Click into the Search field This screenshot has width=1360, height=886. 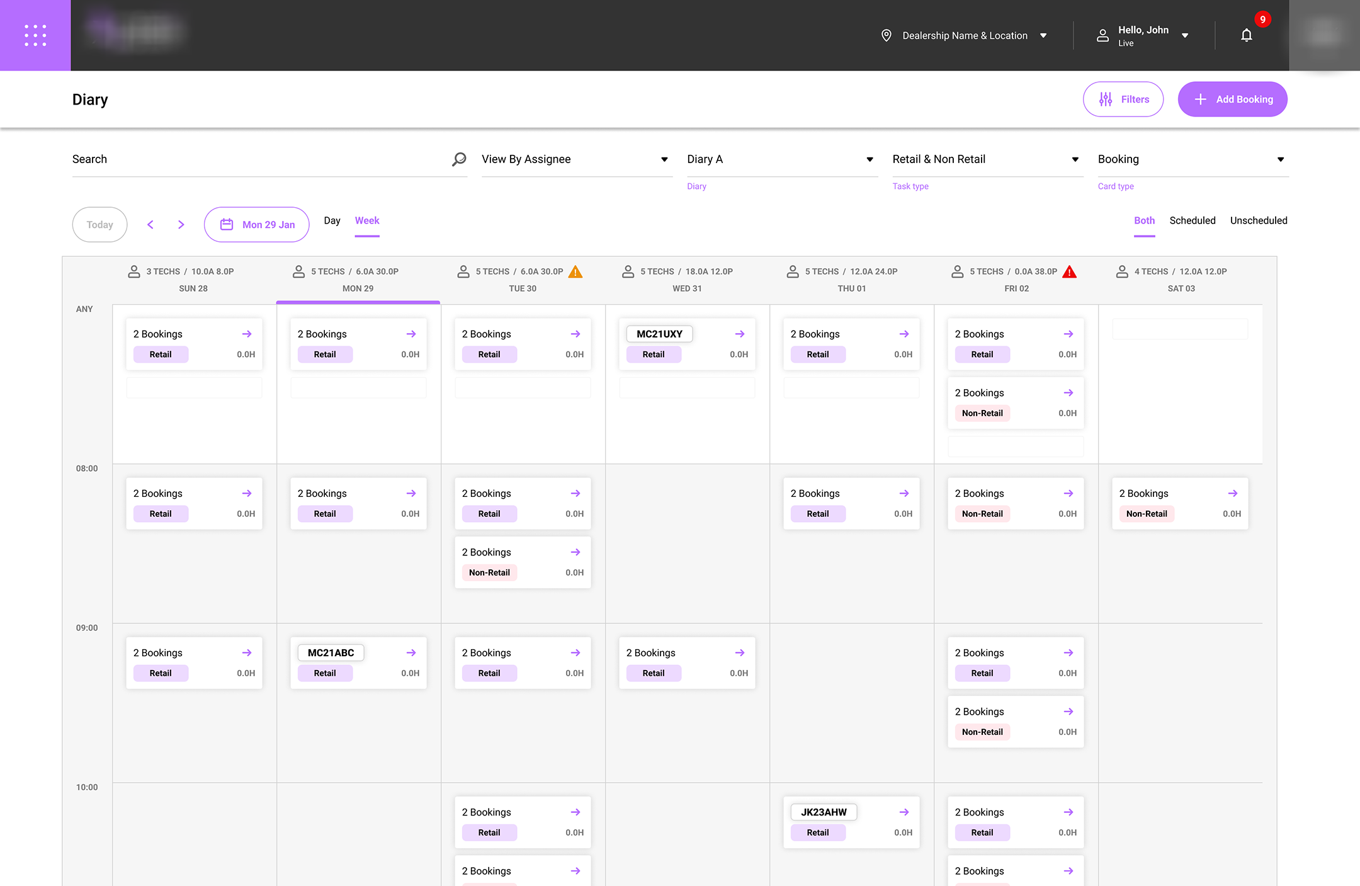(x=252, y=159)
